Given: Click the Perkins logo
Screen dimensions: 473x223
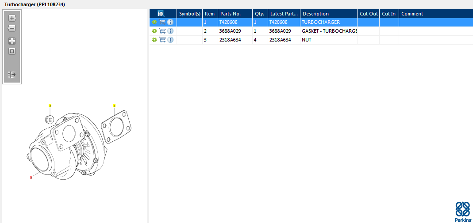Looking at the screenshot, I should coord(462,212).
